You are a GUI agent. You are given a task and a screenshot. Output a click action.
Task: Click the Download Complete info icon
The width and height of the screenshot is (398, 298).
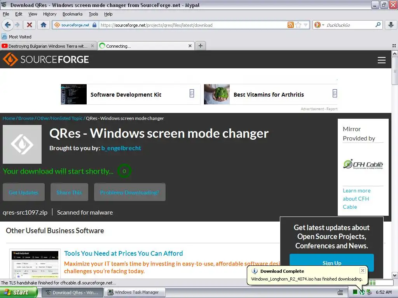pos(255,271)
